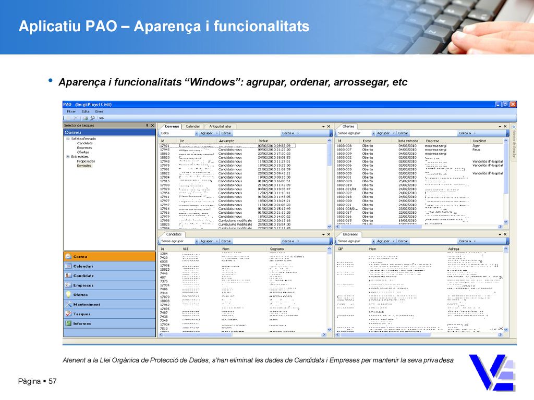Click the print preview toolbar icon
This screenshot has width=534, height=400.
[x=92, y=118]
